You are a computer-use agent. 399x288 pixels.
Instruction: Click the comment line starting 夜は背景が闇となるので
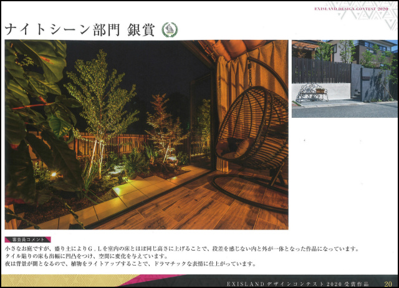130,264
